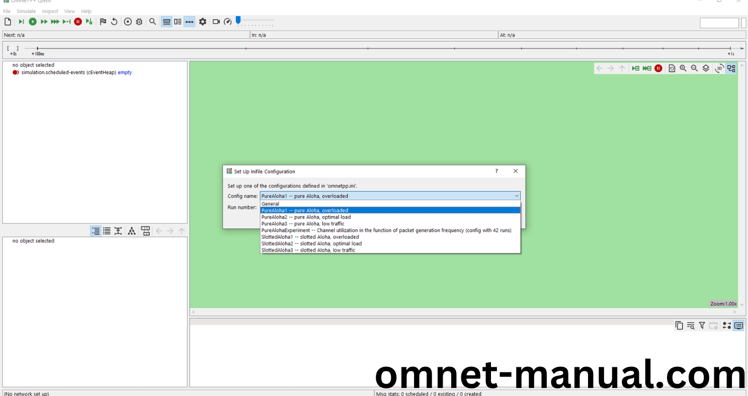The image size is (748, 396).
Task: Click the Zoom In icon above the canvas
Action: tap(683, 68)
